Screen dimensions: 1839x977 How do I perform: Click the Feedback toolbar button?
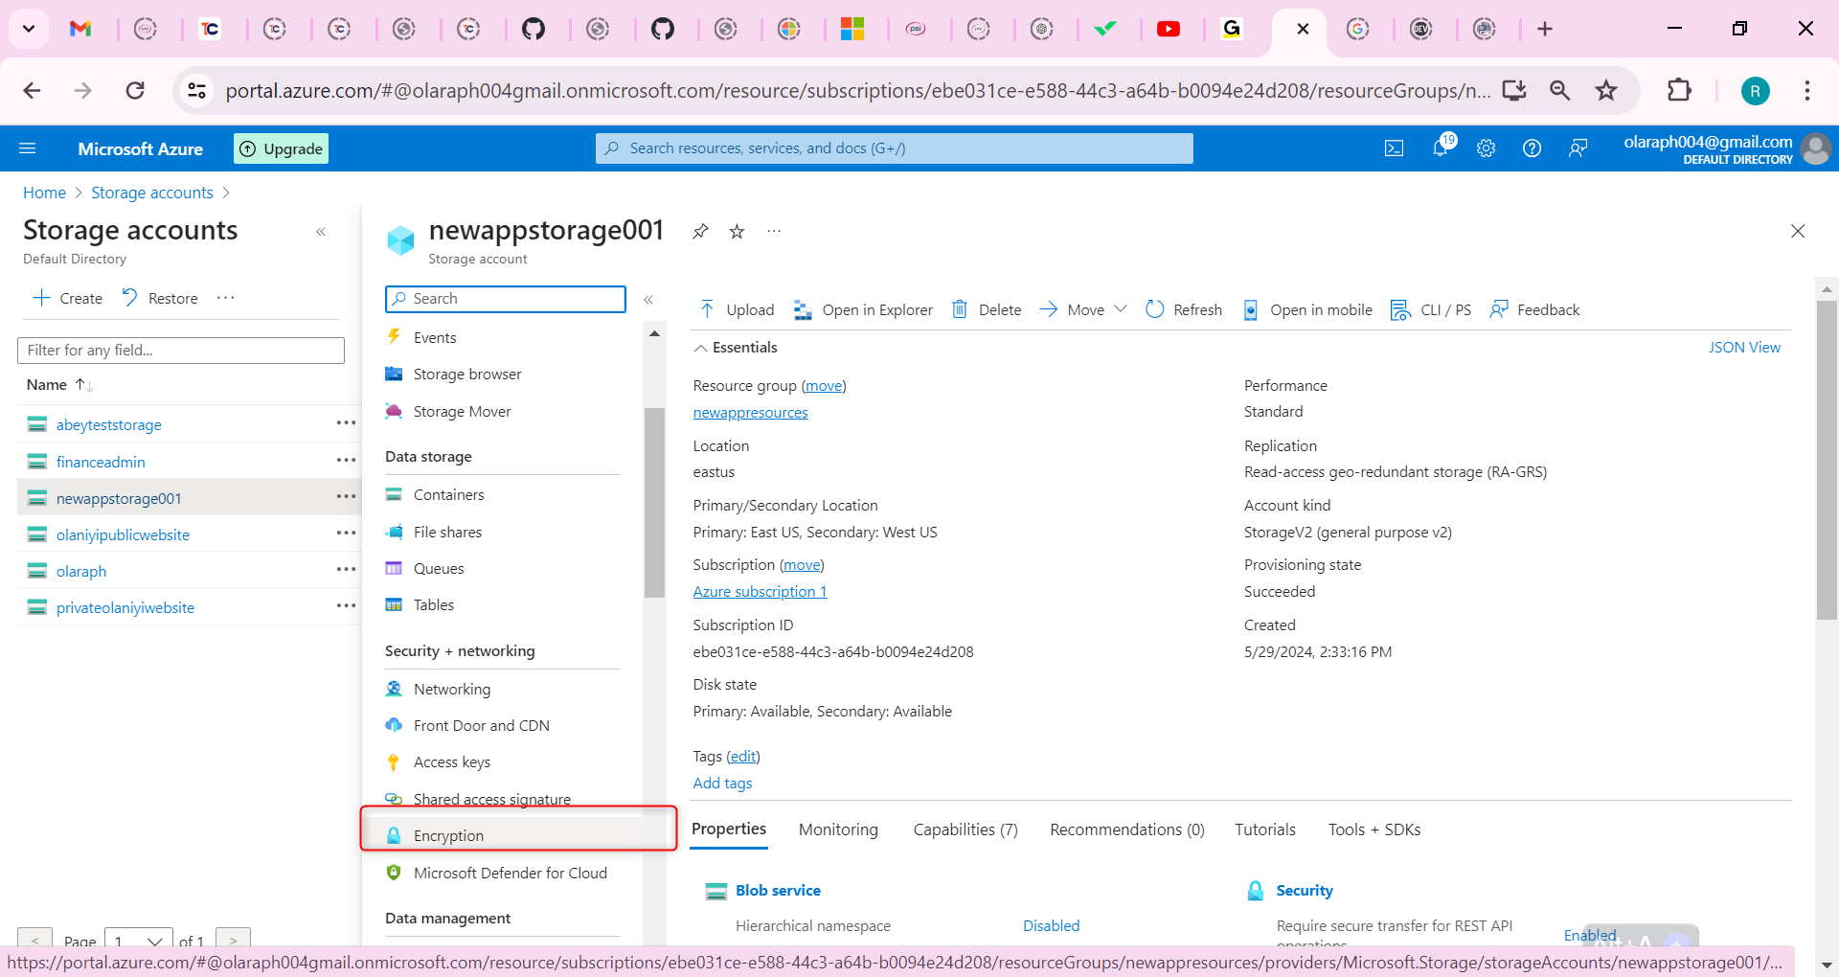[1534, 309]
